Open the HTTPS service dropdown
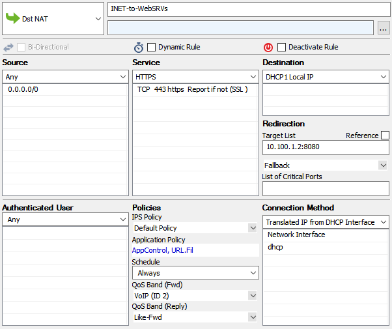This screenshot has height=329, width=392. click(x=253, y=77)
